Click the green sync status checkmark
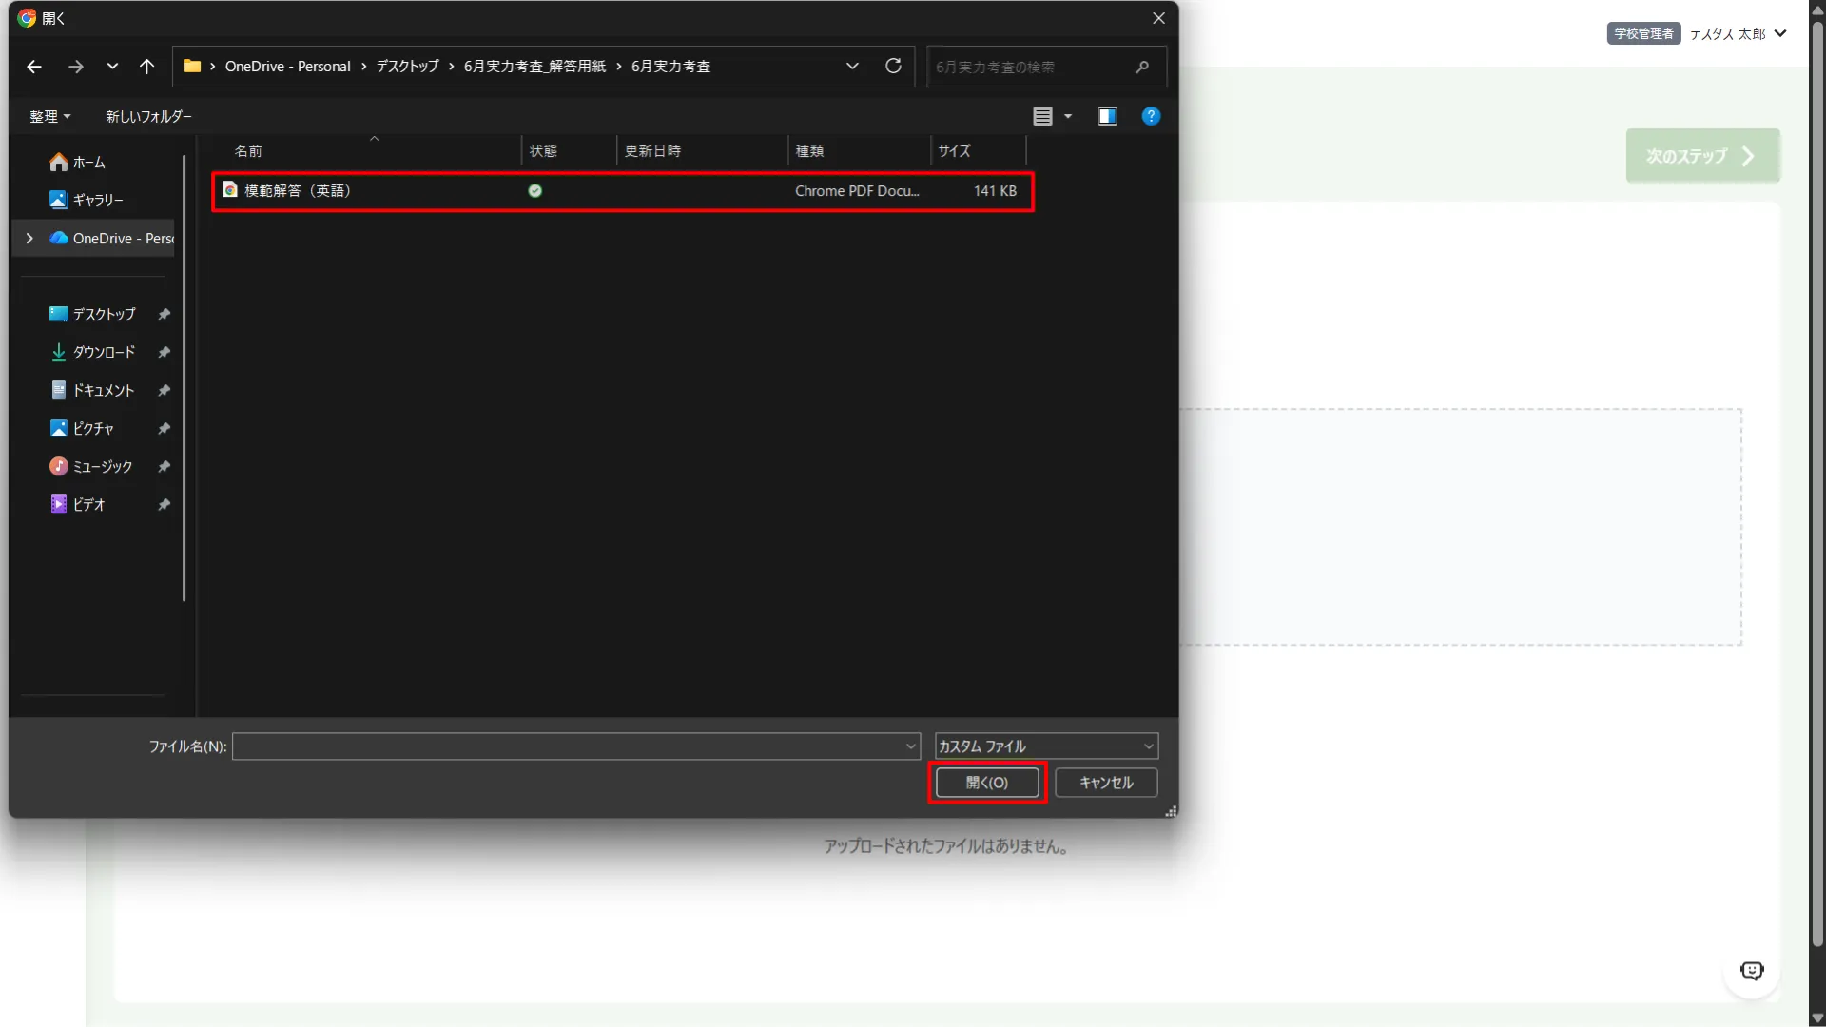Image resolution: width=1826 pixels, height=1027 pixels. click(534, 191)
